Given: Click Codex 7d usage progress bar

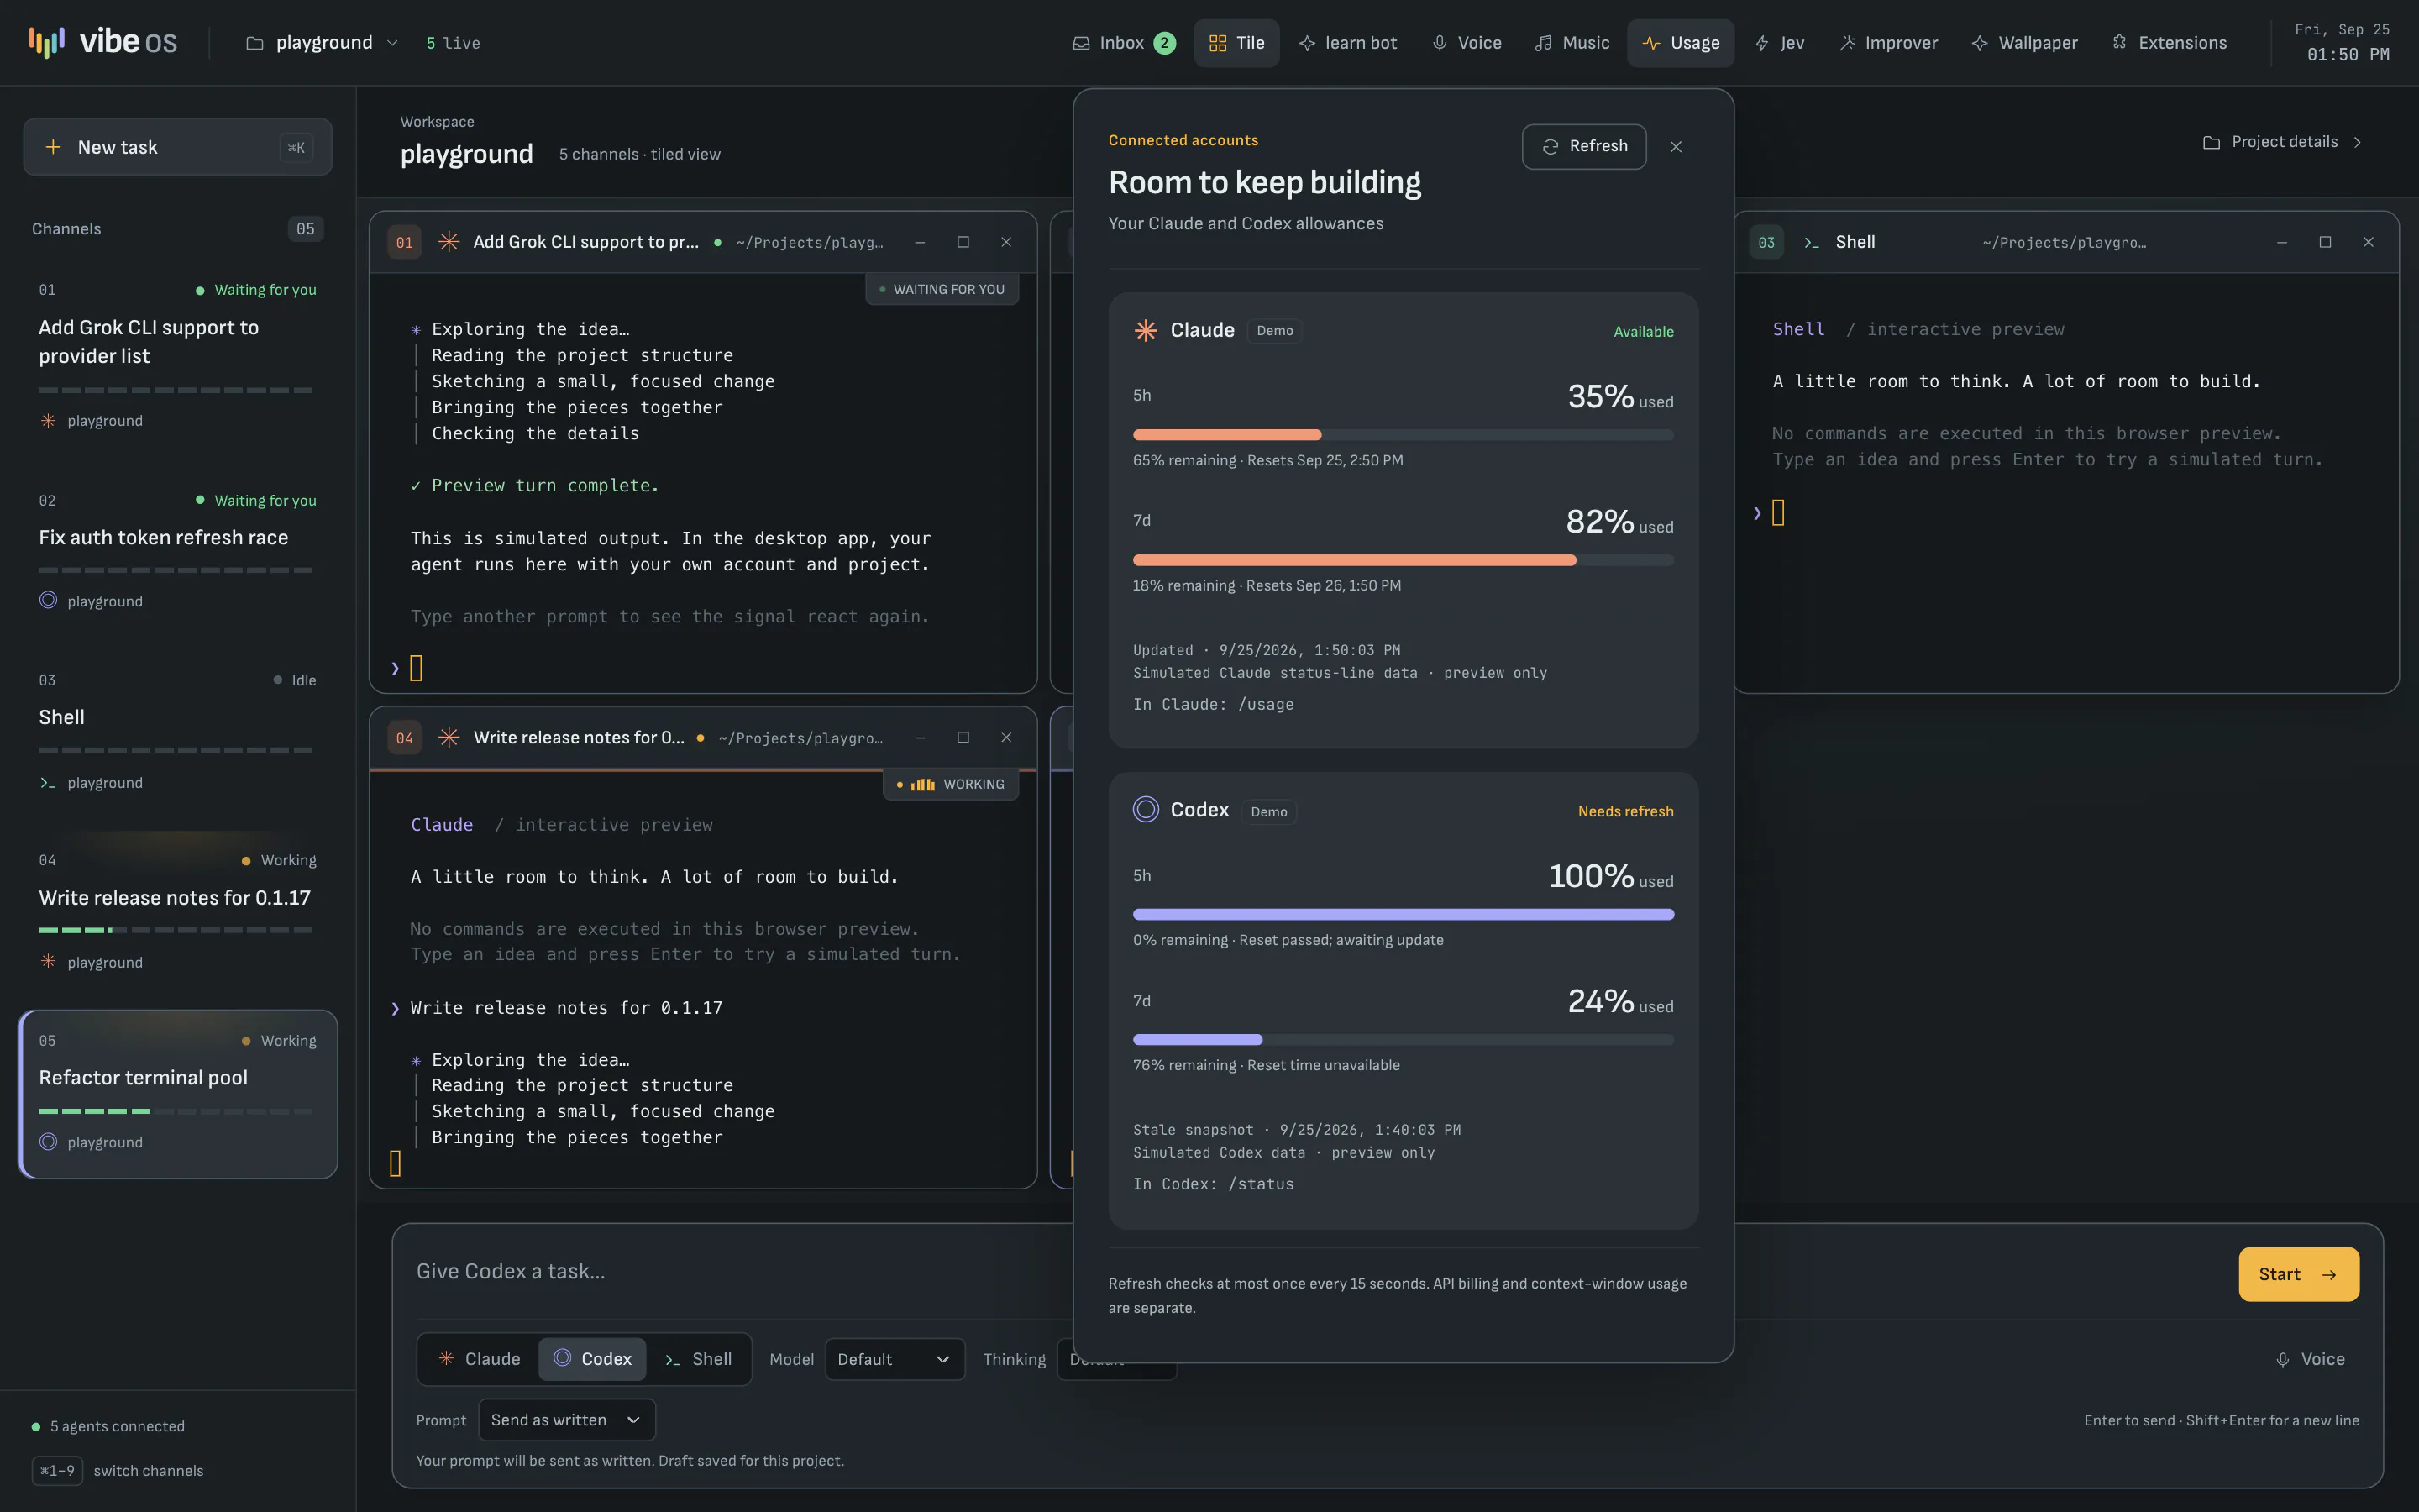Looking at the screenshot, I should pos(1404,1039).
